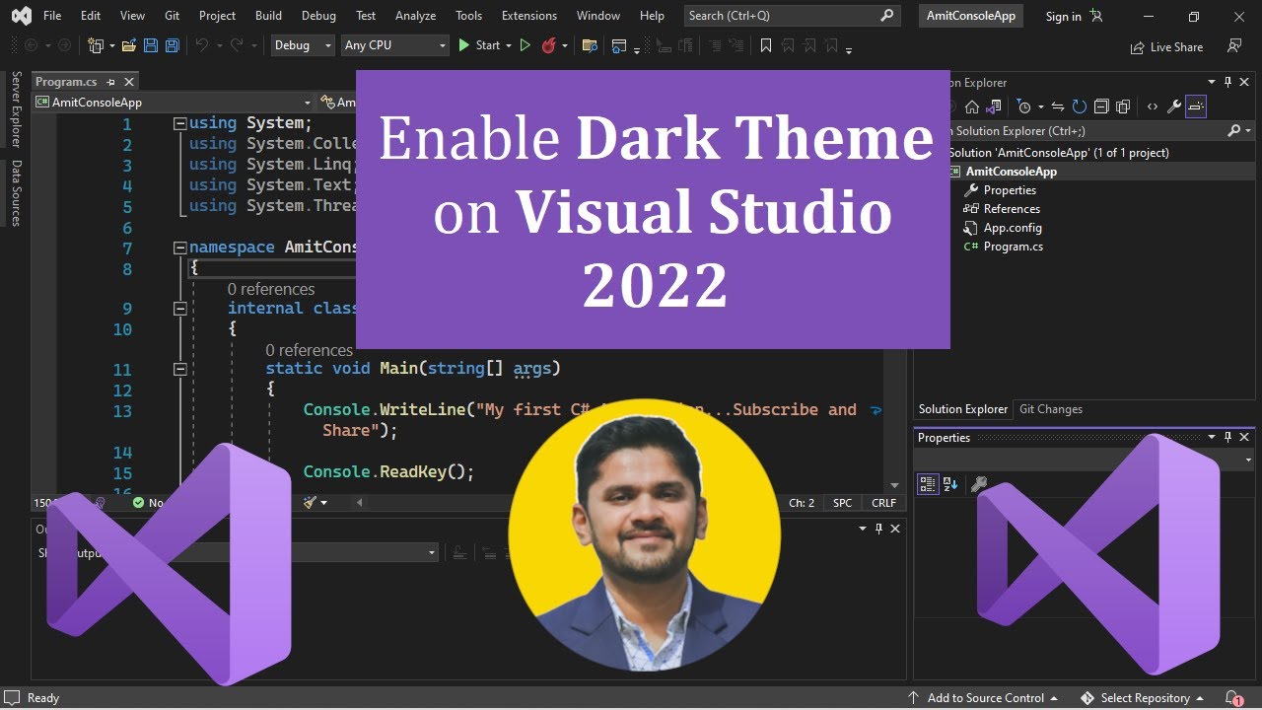The image size is (1262, 710).
Task: Click the Feedback icon near Live Share
Action: pyautogui.click(x=1234, y=46)
